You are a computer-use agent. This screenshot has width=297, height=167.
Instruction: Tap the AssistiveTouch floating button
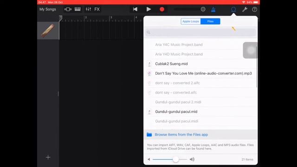click(x=250, y=51)
